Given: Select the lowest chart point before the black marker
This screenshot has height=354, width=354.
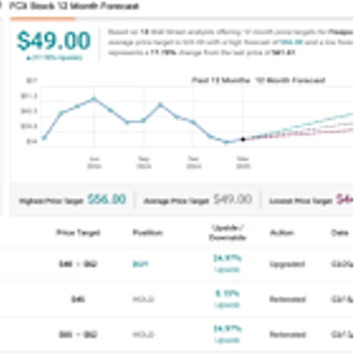Looking at the screenshot, I should pyautogui.click(x=227, y=142).
